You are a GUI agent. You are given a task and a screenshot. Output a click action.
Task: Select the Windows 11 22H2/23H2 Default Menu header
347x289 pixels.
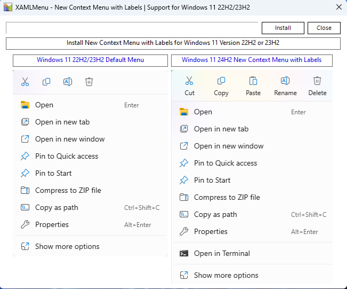point(90,60)
